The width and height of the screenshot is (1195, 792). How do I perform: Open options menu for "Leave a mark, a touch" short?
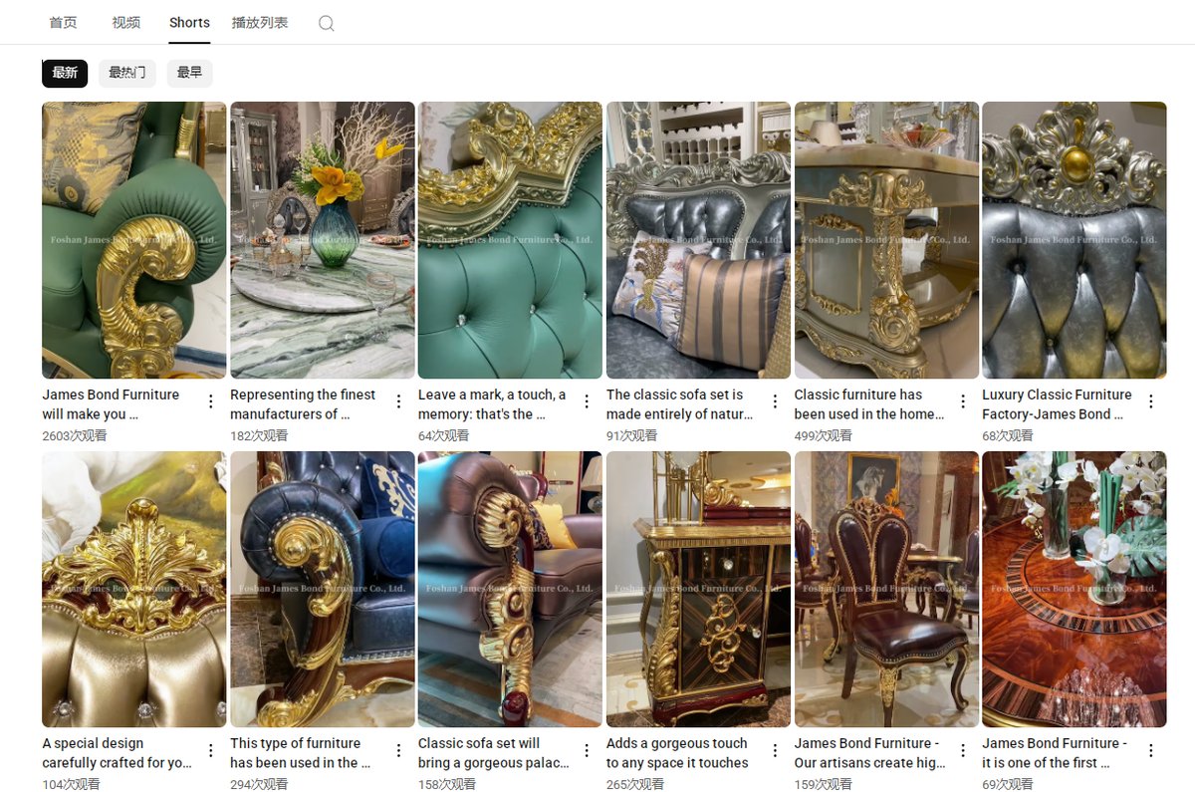coord(587,401)
